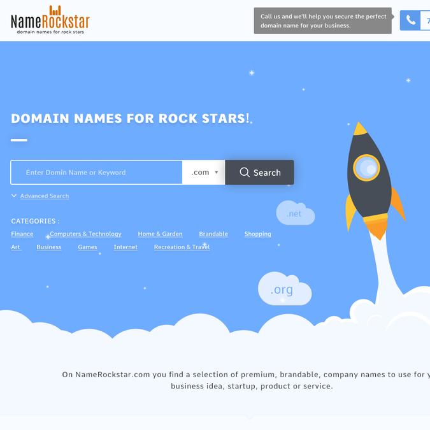Click the .org cloud icon
This screenshot has width=430, height=430.
(283, 290)
